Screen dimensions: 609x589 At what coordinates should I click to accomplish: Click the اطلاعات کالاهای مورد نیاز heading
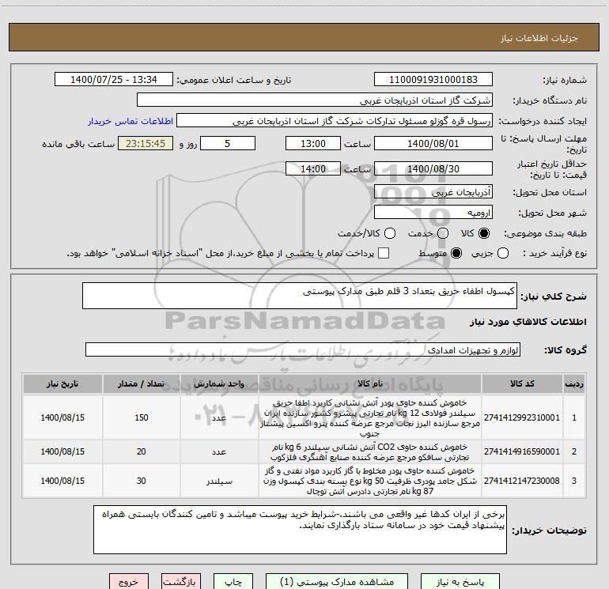(x=528, y=322)
